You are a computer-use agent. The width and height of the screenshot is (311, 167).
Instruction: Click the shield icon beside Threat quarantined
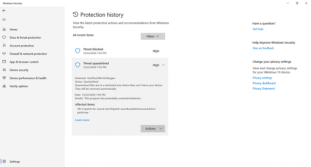78,65
